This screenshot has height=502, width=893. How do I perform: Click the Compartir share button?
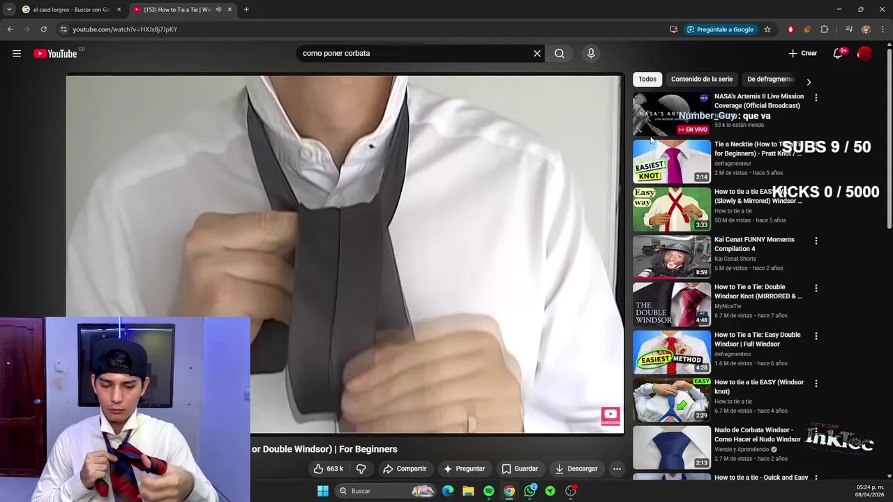[x=405, y=469]
